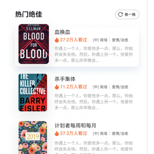Select author [中] 南墙 for 血换血
Image resolution: width=154 pixels, height=154 pixels.
[100, 40]
